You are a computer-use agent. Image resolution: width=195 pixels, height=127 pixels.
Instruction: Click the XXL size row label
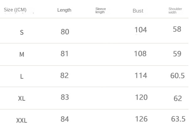[22, 120]
